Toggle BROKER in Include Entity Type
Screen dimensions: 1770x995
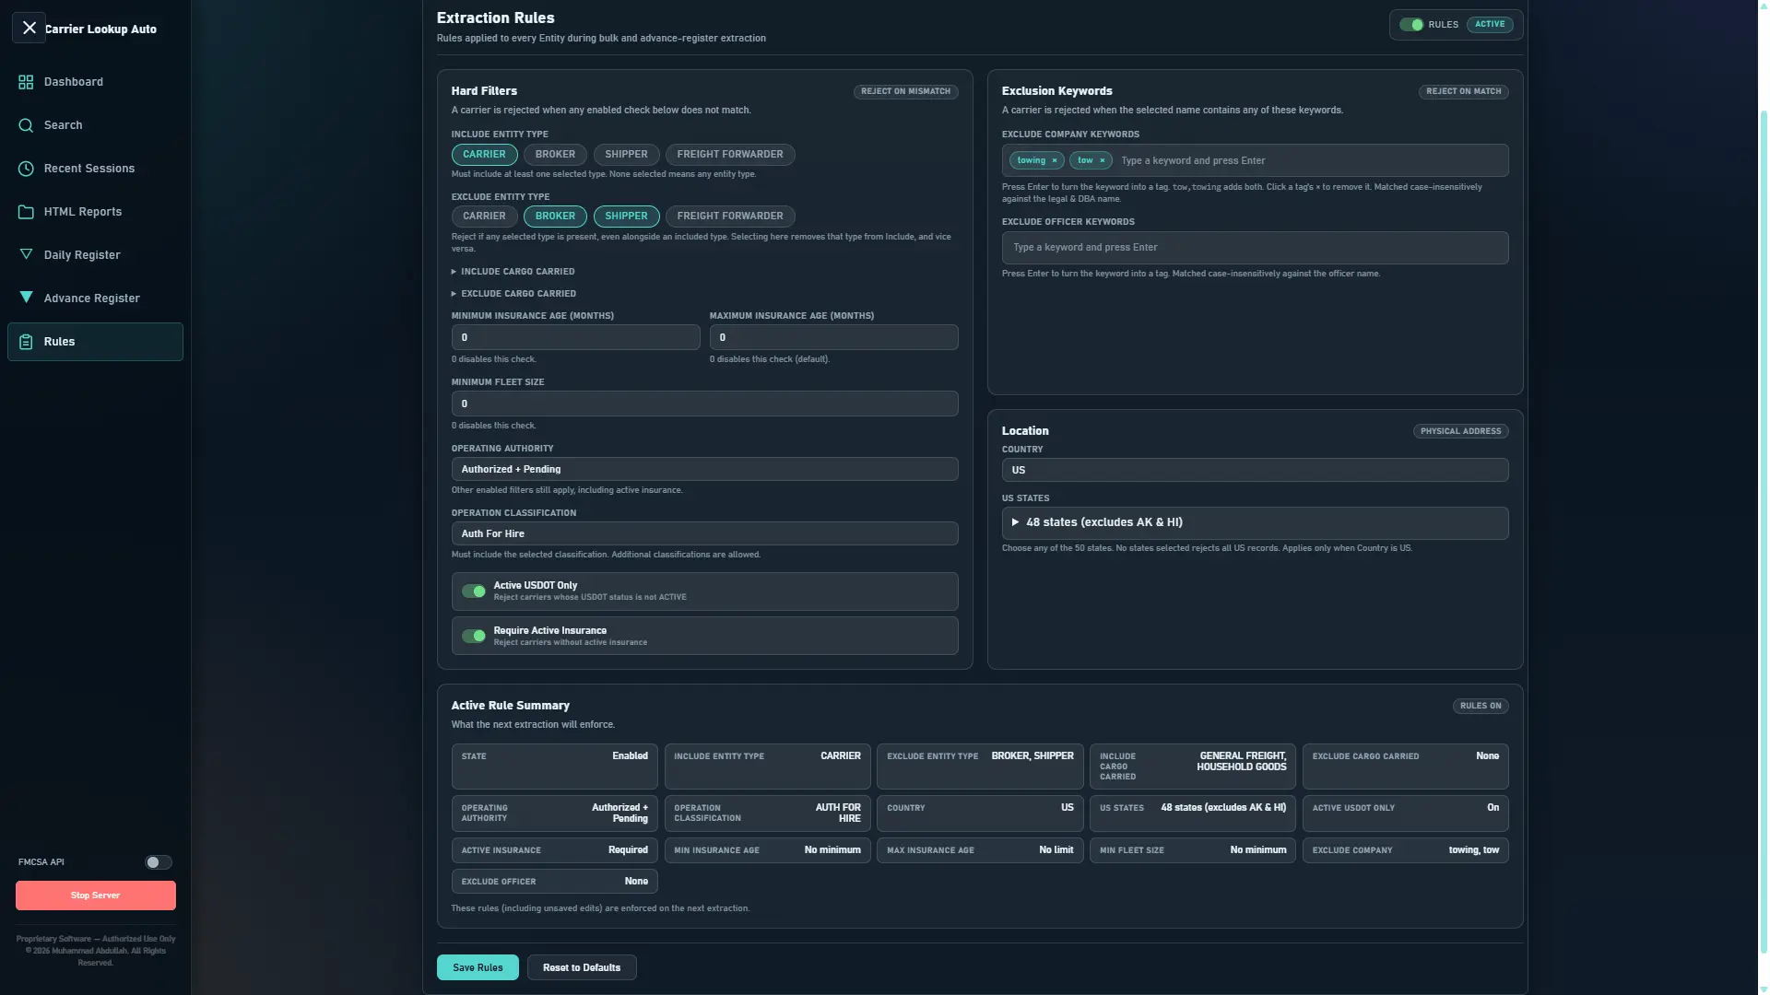[555, 155]
